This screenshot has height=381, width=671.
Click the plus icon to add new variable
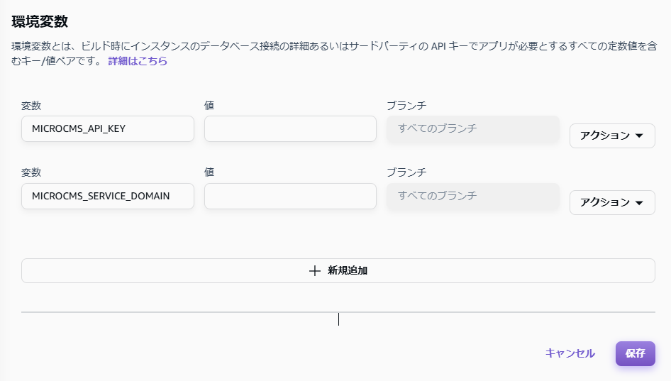tap(316, 270)
